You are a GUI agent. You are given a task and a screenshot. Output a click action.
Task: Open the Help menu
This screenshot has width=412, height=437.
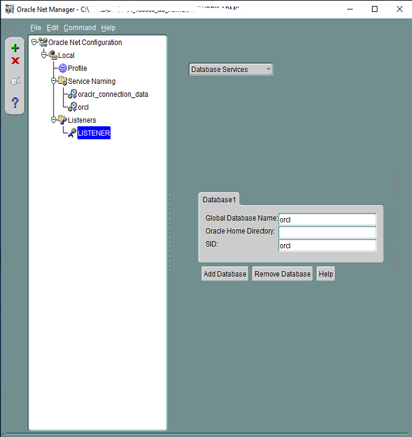coord(108,28)
